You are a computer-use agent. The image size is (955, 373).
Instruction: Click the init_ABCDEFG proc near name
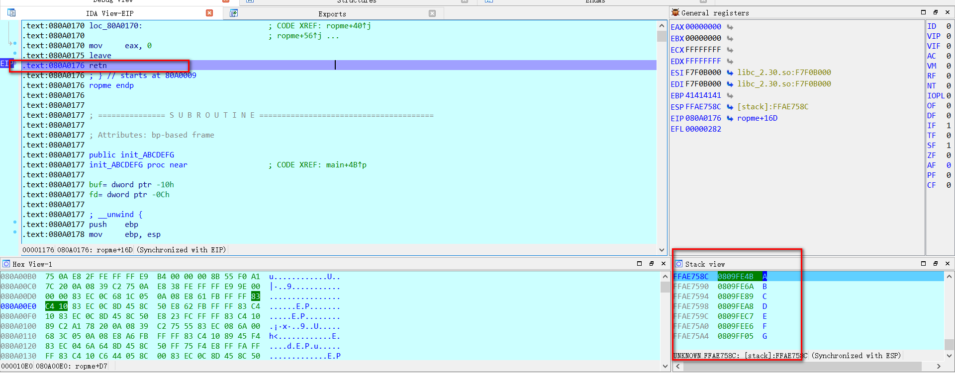[x=138, y=165]
